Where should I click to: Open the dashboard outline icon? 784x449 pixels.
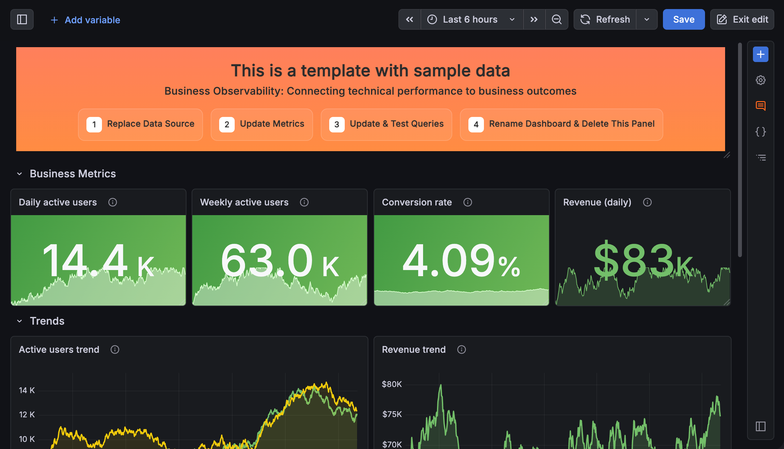coord(760,157)
